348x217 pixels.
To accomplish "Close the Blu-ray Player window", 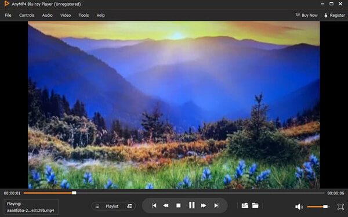I will (x=340, y=4).
